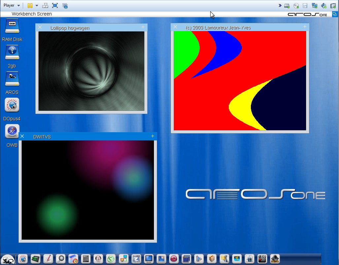Toggle VMware Player full screen mode

click(x=55, y=6)
